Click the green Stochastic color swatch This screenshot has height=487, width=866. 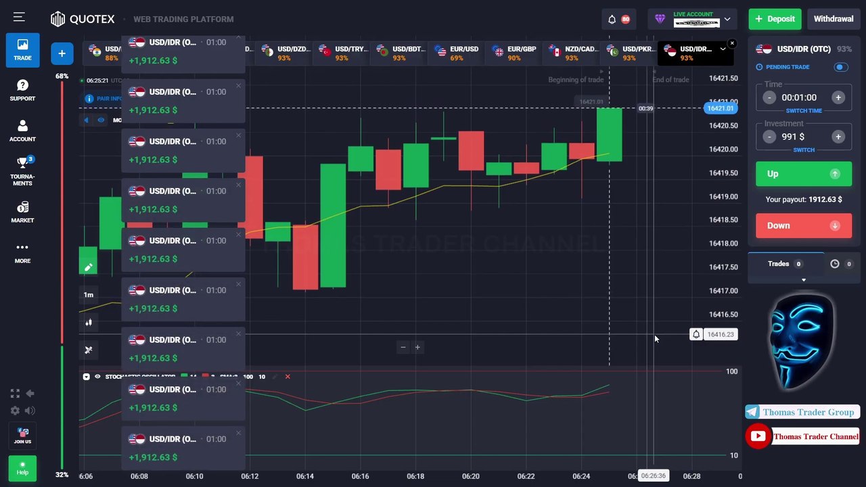[184, 377]
